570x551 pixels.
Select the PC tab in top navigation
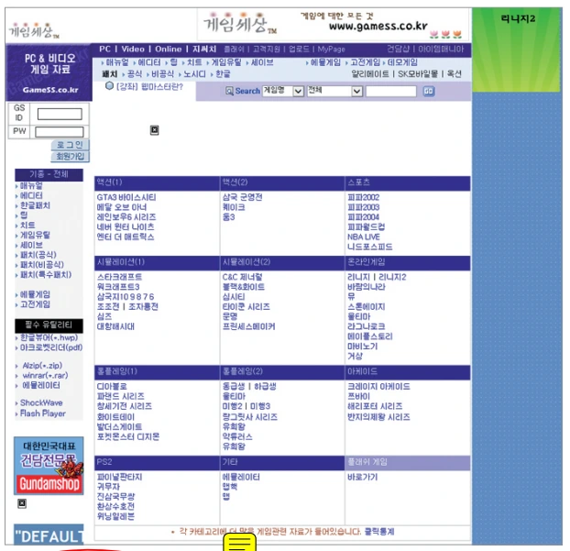pos(104,50)
